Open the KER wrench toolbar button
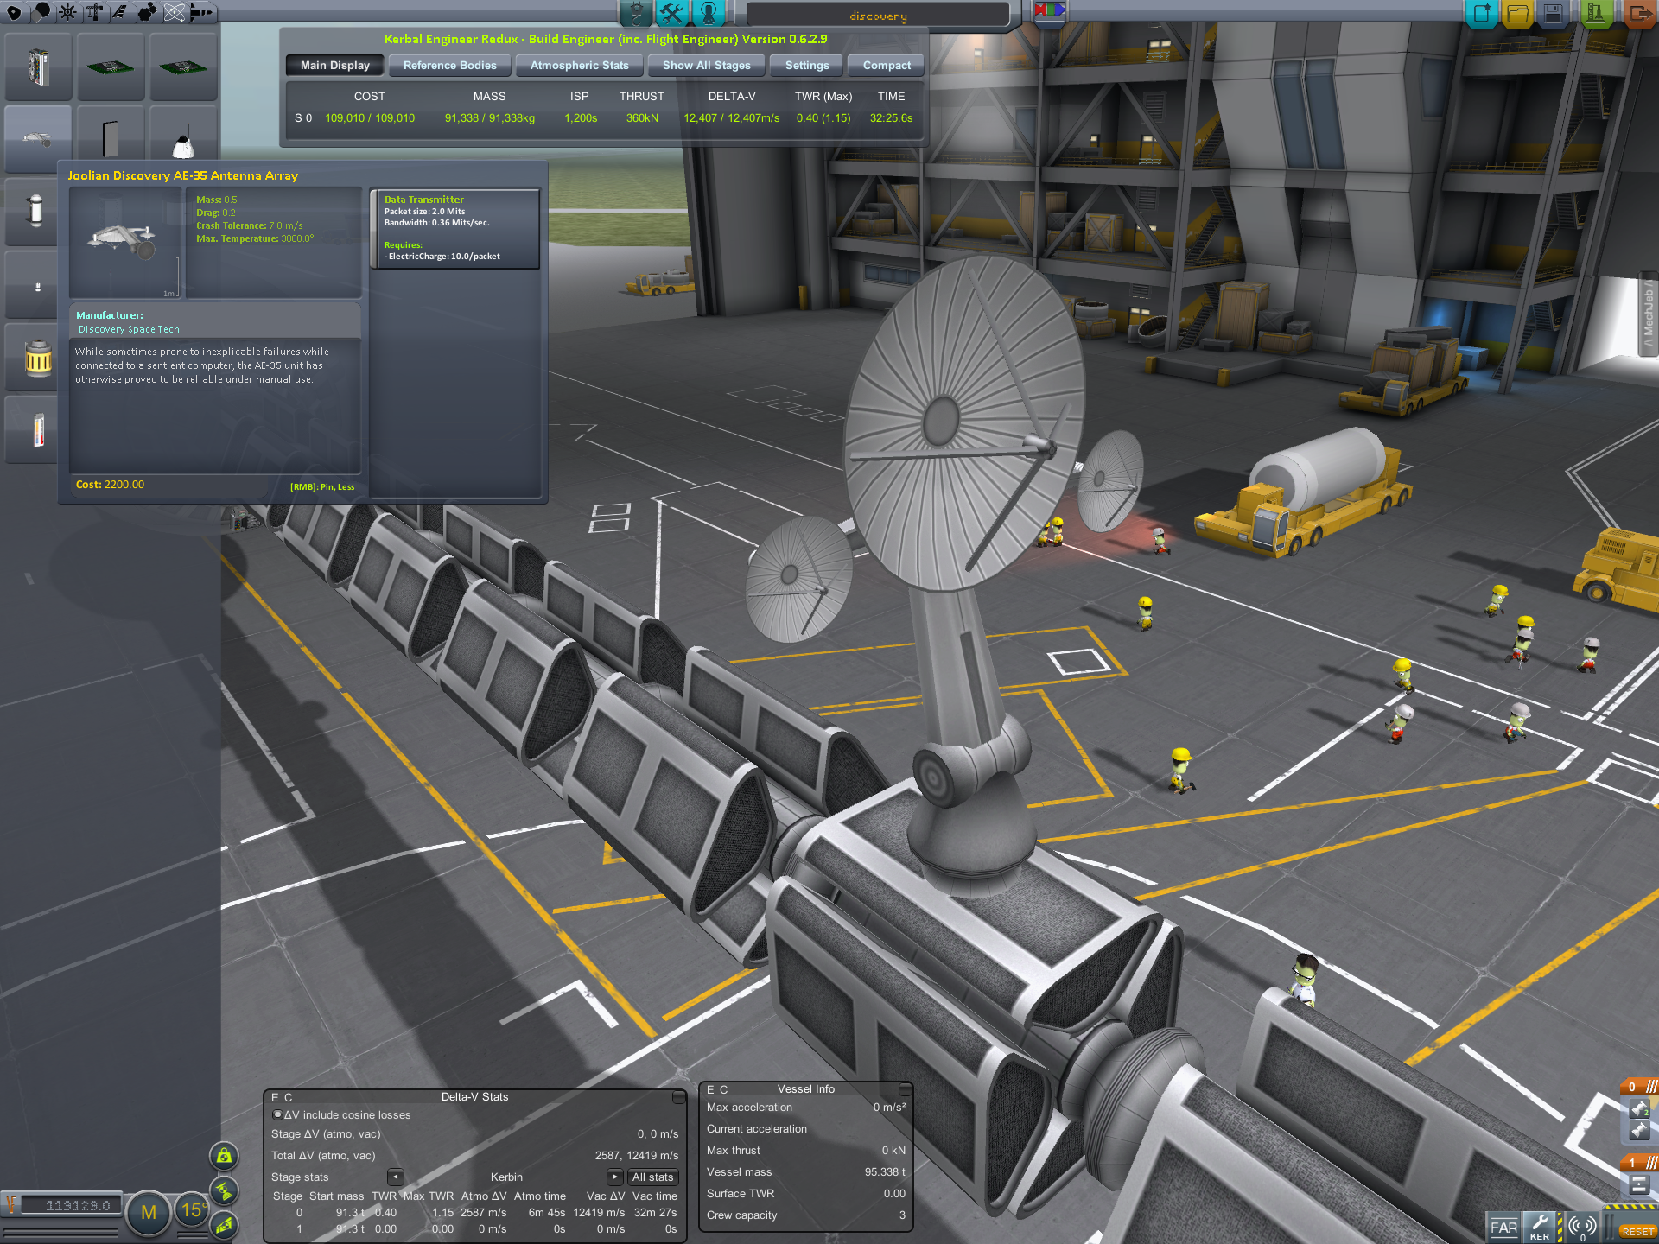This screenshot has width=1659, height=1244. [x=1540, y=1227]
